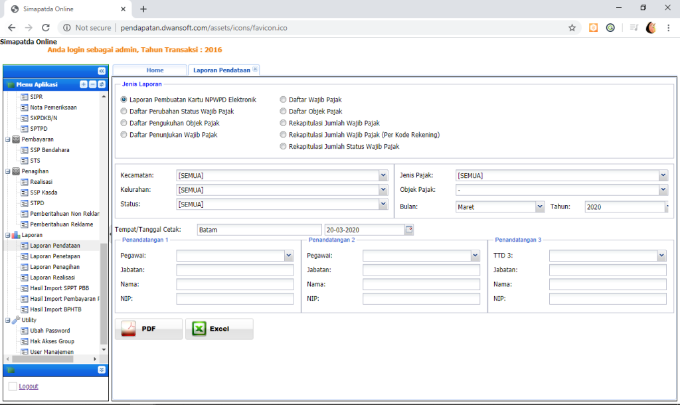680x405 pixels.
Task: Click the PDF export icon button
Action: coord(149,329)
